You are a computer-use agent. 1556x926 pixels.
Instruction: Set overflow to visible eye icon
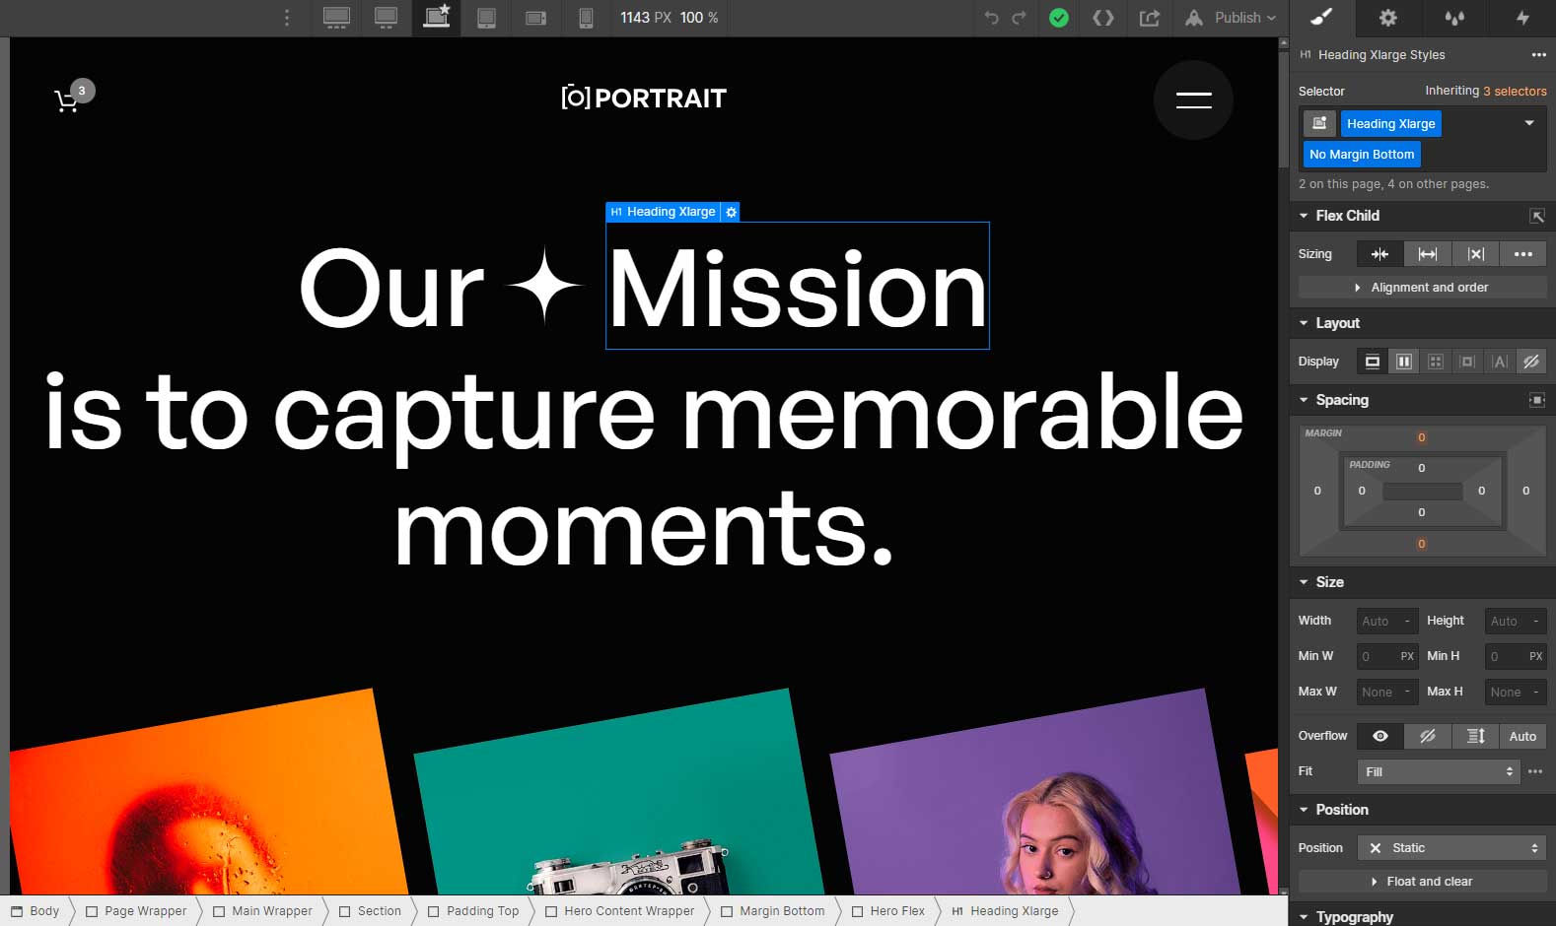point(1380,736)
